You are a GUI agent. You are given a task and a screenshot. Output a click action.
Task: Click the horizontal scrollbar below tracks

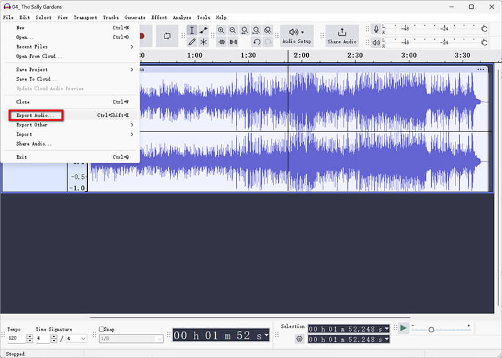250,318
